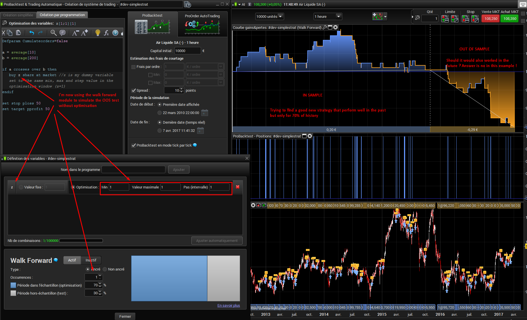Click the comment bubble icon in editor toolbar
The image size is (527, 320).
(x=62, y=33)
